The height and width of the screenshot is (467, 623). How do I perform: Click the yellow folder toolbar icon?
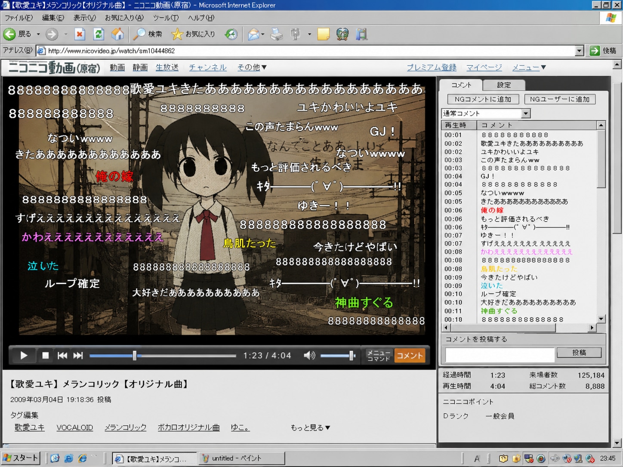pyautogui.click(x=323, y=34)
